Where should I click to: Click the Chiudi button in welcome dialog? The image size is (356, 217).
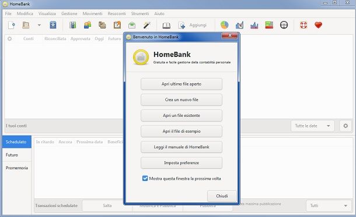coord(222,196)
